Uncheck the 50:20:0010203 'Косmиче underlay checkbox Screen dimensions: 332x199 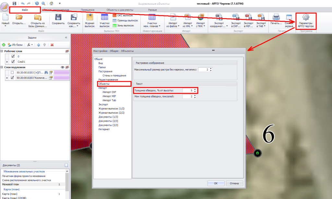[x=12, y=78]
